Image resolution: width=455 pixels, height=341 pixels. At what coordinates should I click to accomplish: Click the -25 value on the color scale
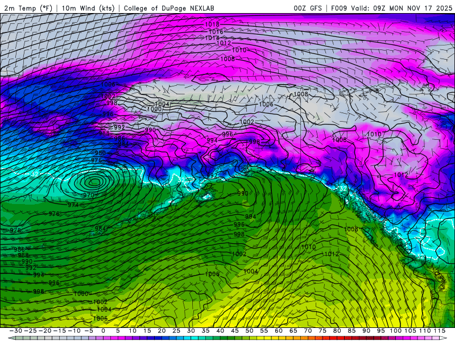(x=30, y=331)
